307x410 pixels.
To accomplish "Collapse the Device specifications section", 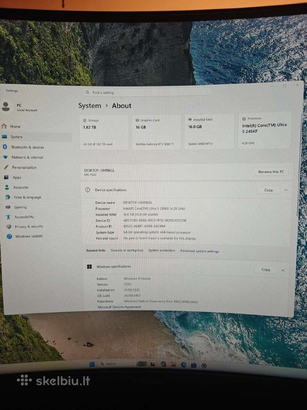I will click(x=286, y=190).
